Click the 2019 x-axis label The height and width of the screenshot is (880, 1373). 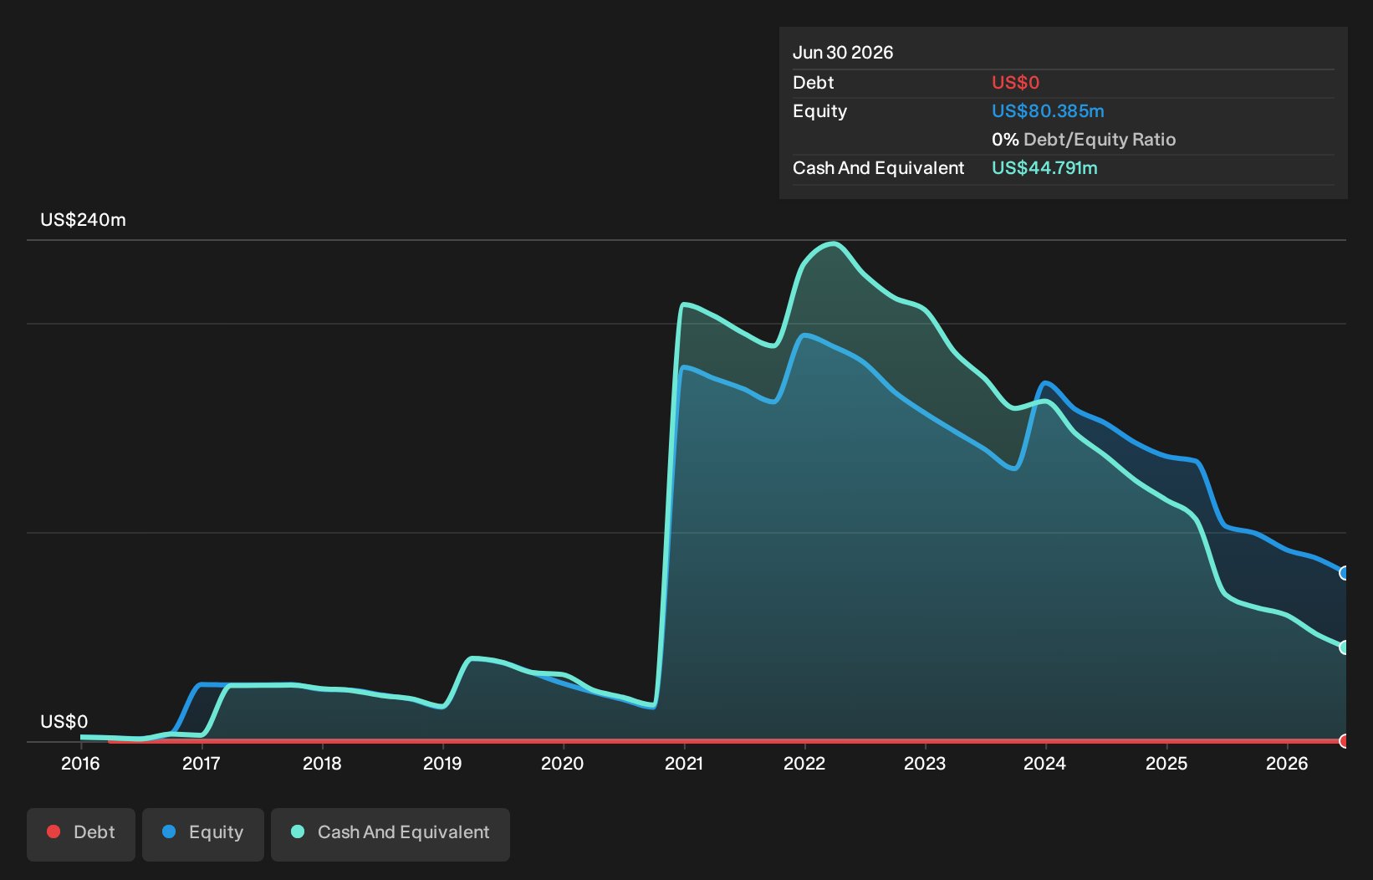[442, 764]
